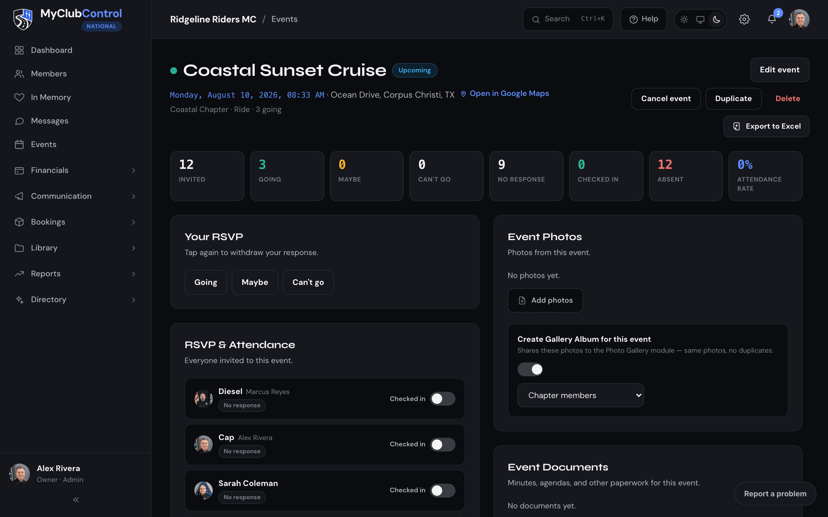Open Chapter members visibility dropdown

point(580,395)
